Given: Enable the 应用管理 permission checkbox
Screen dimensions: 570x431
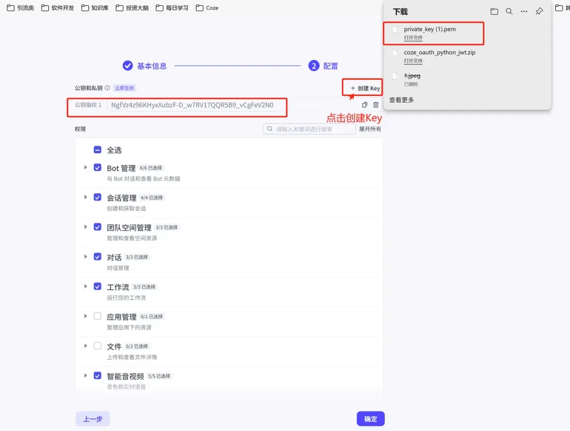Looking at the screenshot, I should pos(98,316).
